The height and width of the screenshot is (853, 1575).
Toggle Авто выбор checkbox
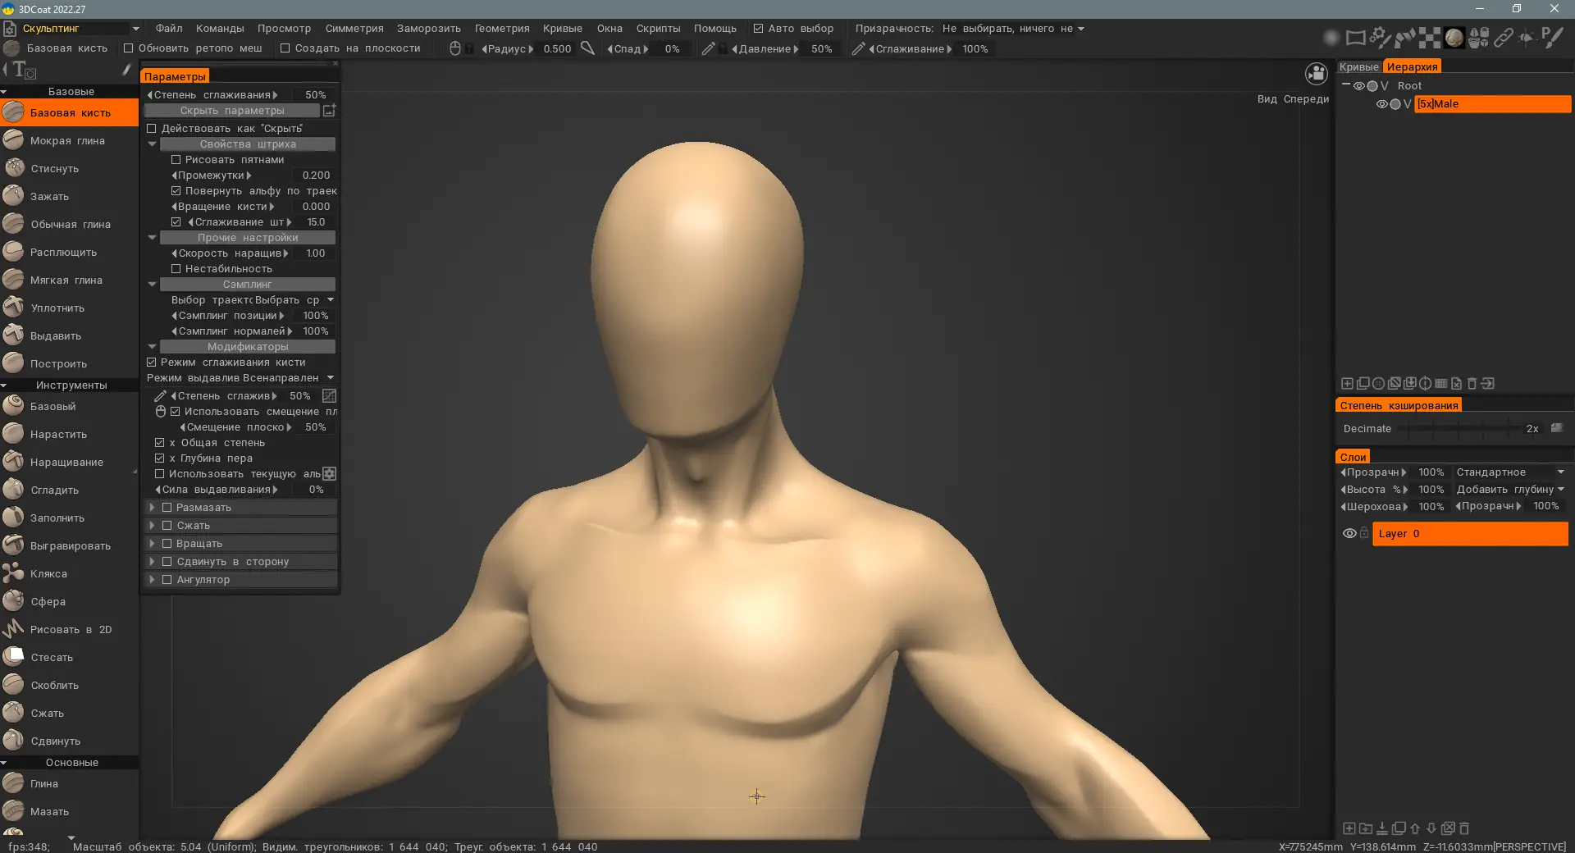[758, 28]
